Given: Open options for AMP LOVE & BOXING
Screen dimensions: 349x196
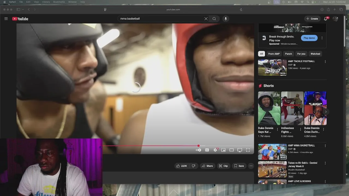Looking at the screenshot, I should (x=325, y=182).
